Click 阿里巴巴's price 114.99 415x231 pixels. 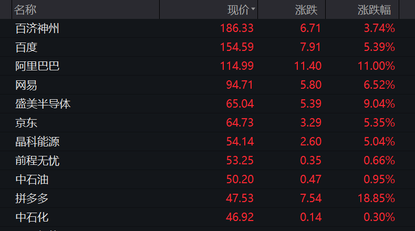click(x=236, y=66)
